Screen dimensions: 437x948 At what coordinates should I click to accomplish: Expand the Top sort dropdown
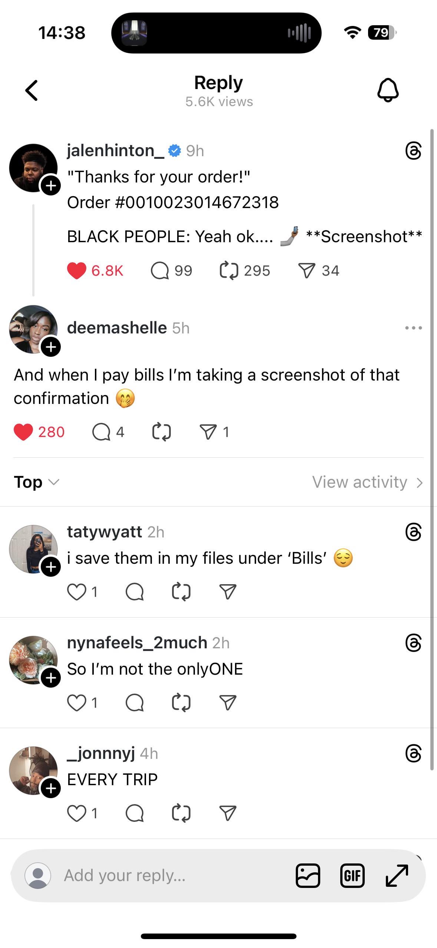pos(36,482)
